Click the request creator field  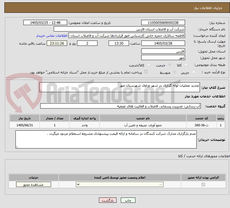coord(127,36)
